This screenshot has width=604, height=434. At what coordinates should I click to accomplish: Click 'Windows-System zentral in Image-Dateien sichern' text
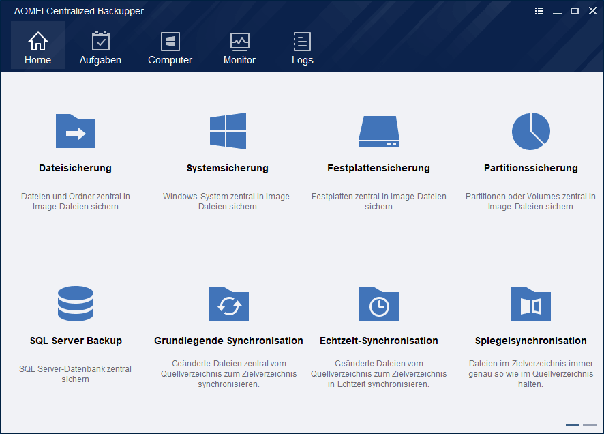[x=228, y=201]
